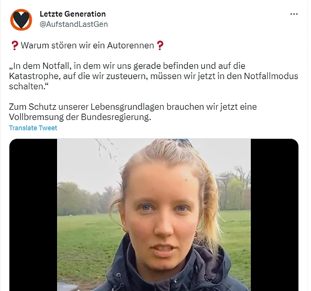This screenshot has height=291, width=311.
Task: Click the word Katastrophe in the tweet
Action: coord(35,76)
